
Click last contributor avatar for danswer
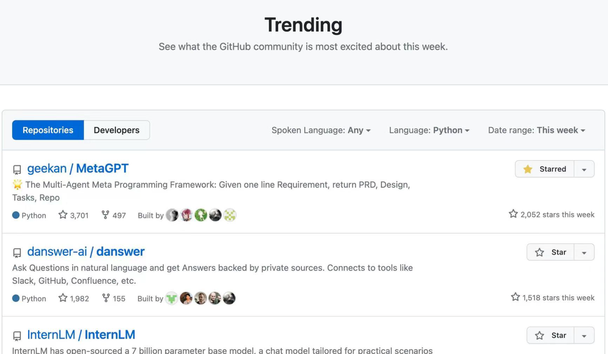point(229,298)
